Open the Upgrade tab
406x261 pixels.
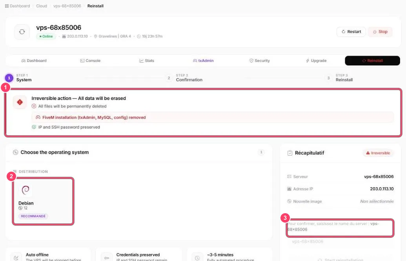[x=316, y=60]
